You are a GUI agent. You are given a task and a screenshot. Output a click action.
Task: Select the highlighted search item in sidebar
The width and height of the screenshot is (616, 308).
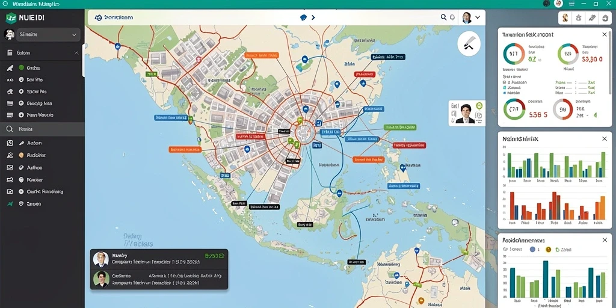(x=42, y=129)
